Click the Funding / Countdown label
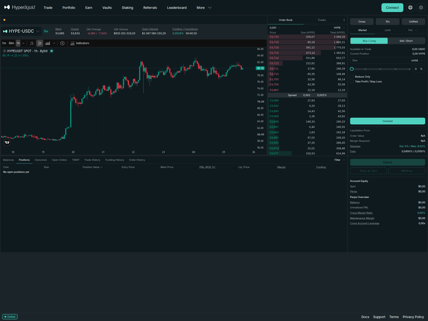 point(185,29)
